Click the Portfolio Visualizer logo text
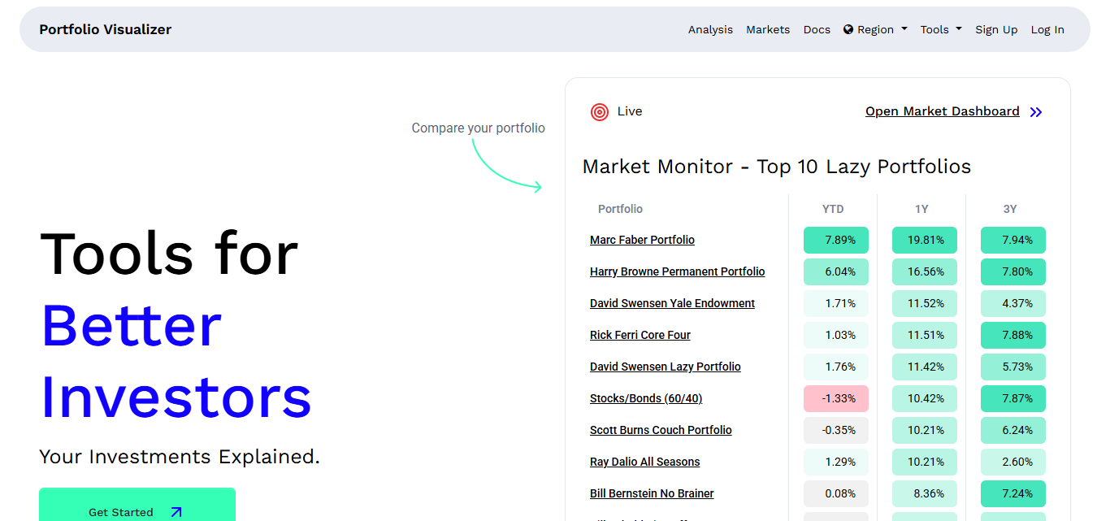Image resolution: width=1110 pixels, height=521 pixels. (x=106, y=29)
